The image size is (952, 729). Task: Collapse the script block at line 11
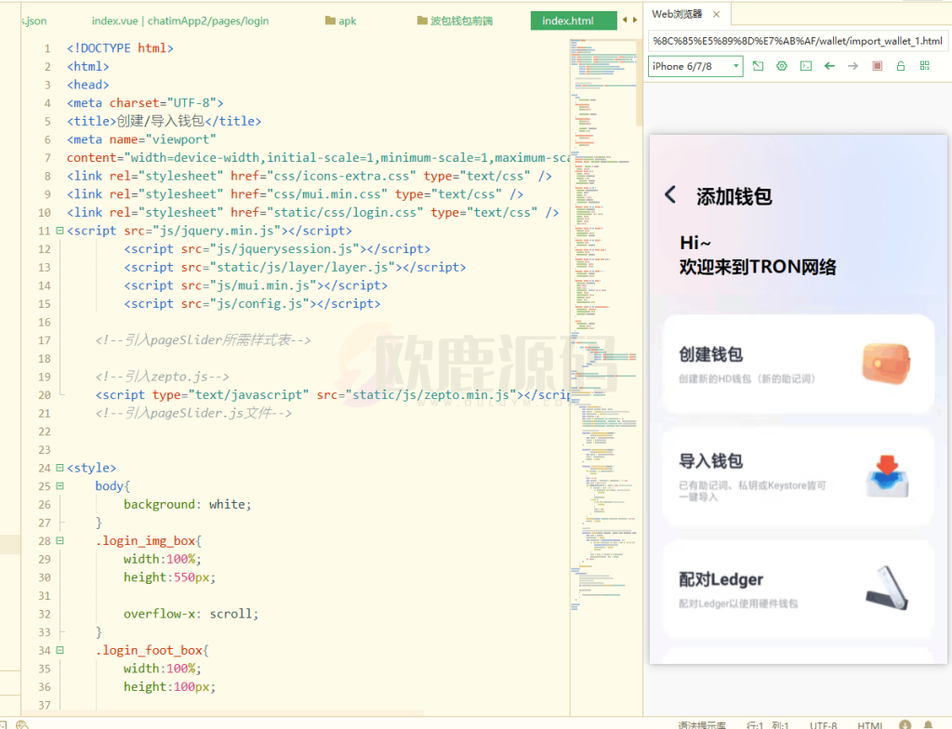click(x=59, y=231)
